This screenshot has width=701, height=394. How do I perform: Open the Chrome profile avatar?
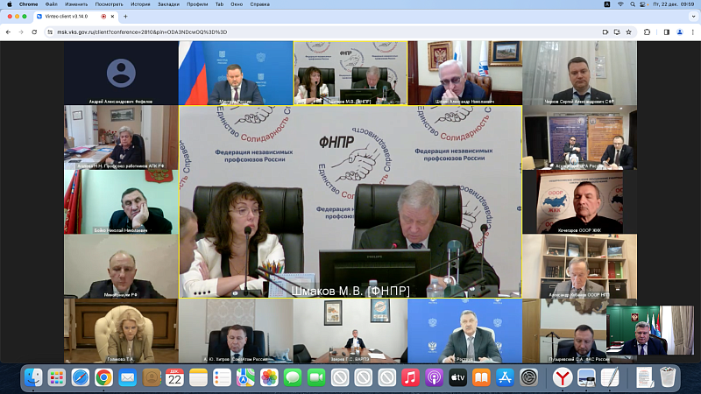coord(680,32)
